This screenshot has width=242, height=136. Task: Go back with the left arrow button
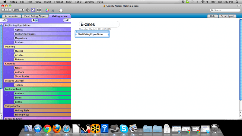click(x=4, y=10)
